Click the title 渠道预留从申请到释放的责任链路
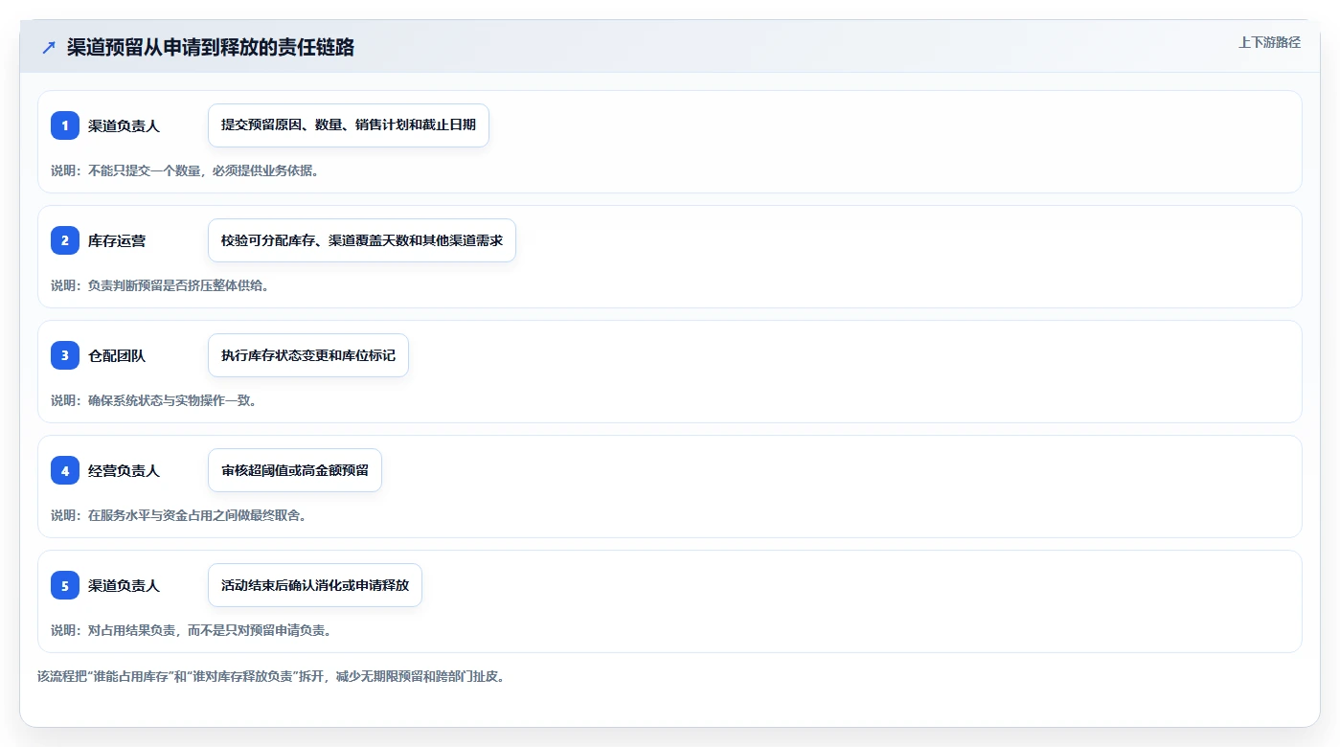 click(x=211, y=47)
